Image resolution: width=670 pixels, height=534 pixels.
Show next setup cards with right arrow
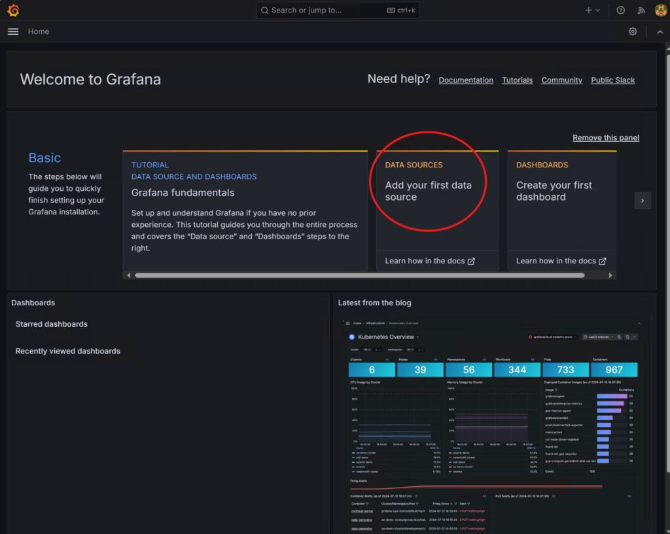pyautogui.click(x=643, y=201)
